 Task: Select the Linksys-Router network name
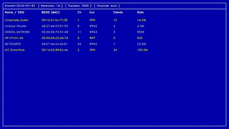tap(16, 26)
